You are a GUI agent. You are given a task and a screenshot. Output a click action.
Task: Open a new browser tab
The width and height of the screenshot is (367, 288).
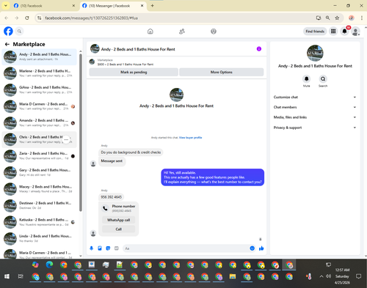pyautogui.click(x=153, y=6)
